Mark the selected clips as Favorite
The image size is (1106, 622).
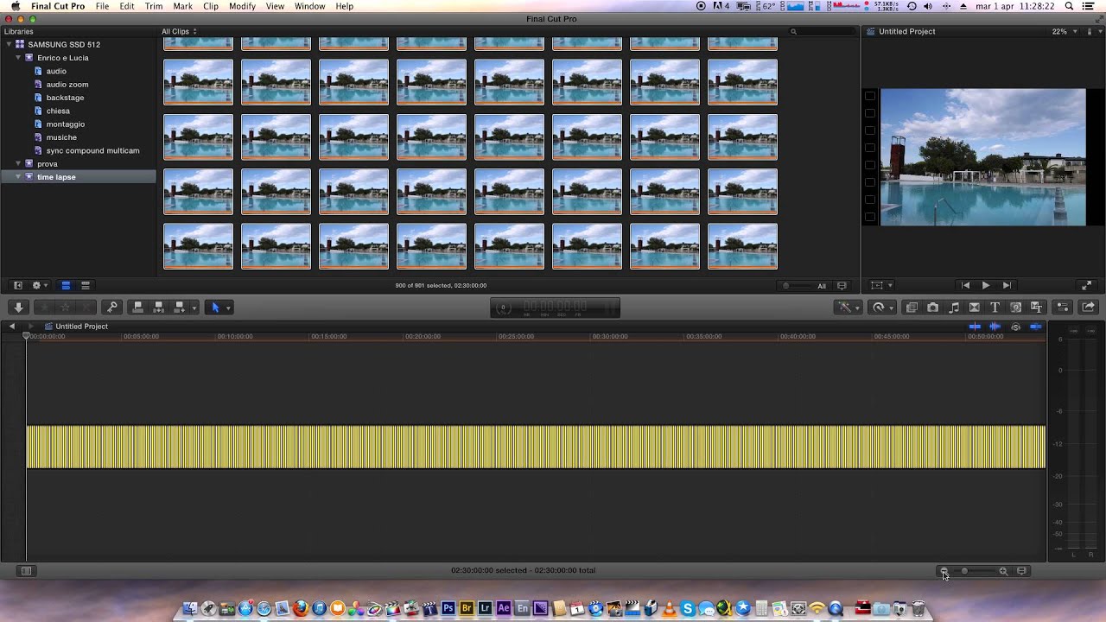(43, 307)
